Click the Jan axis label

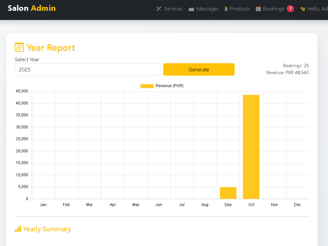click(43, 205)
